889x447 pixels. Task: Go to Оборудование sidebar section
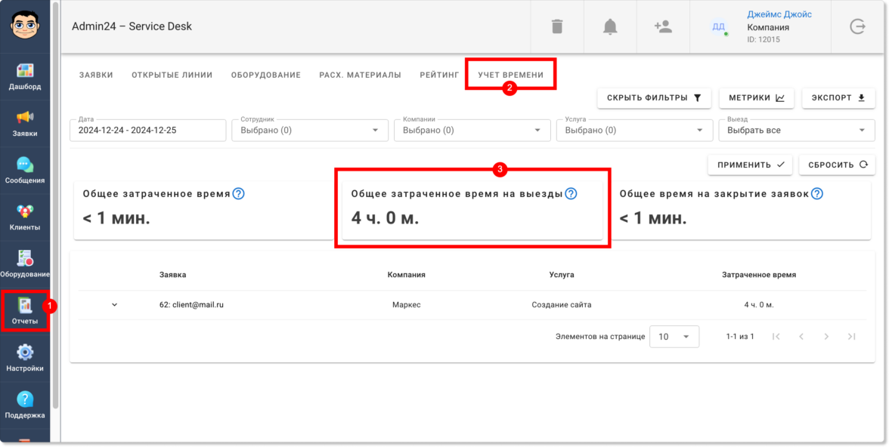pos(25,264)
